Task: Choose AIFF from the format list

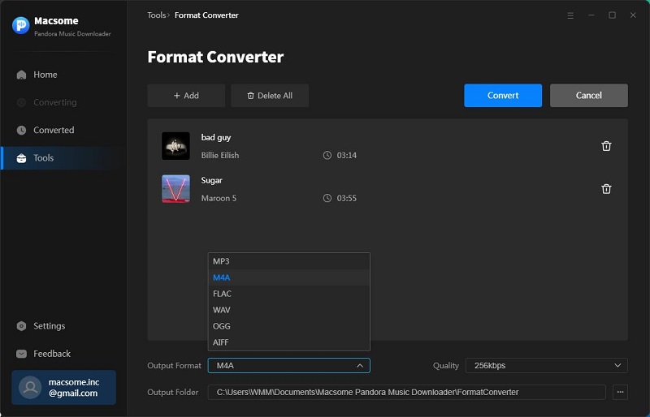Action: [289, 342]
